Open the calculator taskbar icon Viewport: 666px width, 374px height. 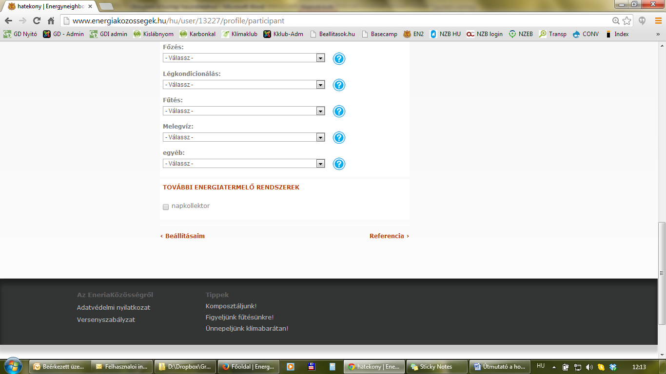click(332, 367)
